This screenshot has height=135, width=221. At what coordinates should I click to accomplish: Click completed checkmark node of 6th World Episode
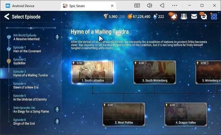click(9, 37)
